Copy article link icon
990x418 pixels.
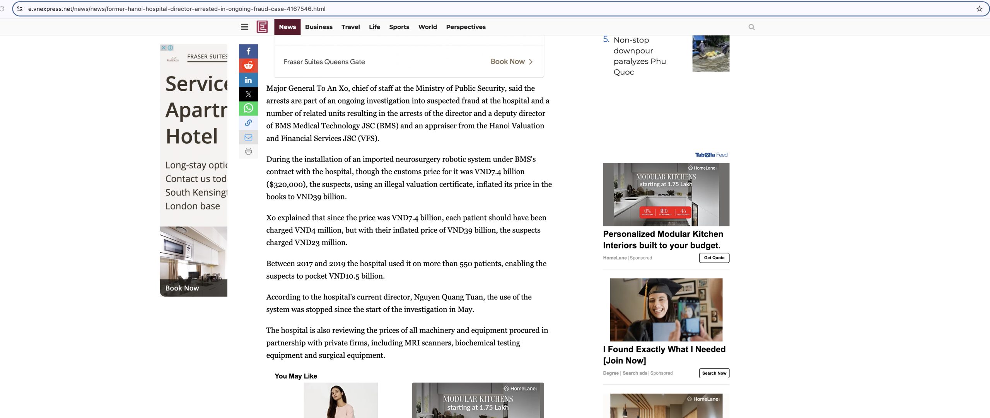(248, 123)
